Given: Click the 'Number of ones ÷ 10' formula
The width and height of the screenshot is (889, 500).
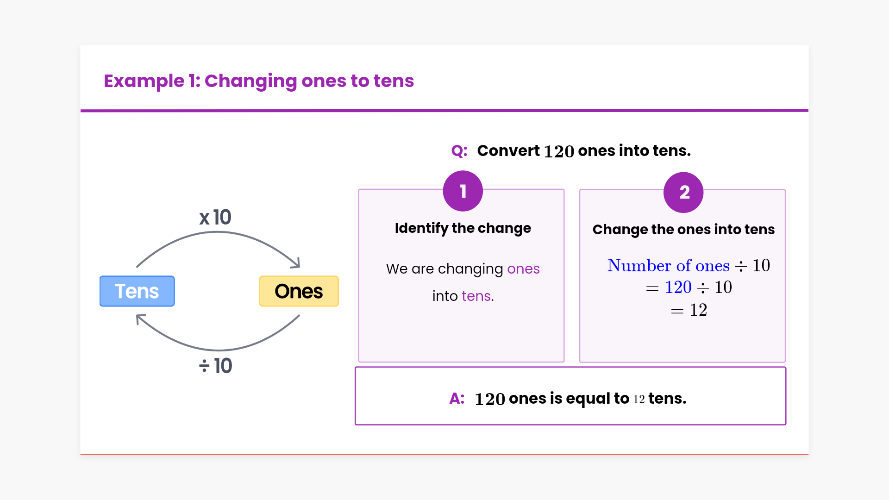Looking at the screenshot, I should coord(689,266).
